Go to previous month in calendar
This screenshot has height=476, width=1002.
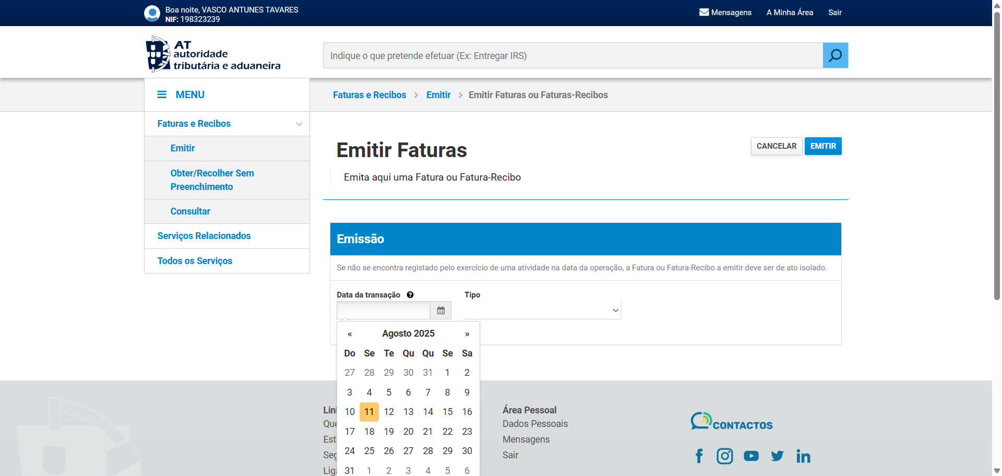coord(350,334)
